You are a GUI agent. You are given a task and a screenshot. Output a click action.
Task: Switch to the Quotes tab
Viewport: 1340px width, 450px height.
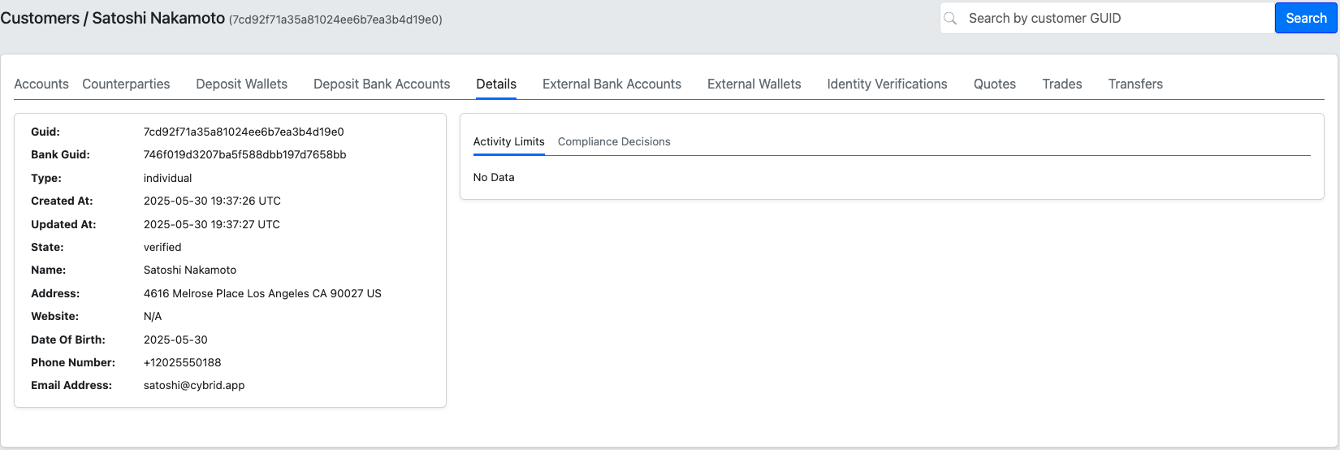coord(995,84)
